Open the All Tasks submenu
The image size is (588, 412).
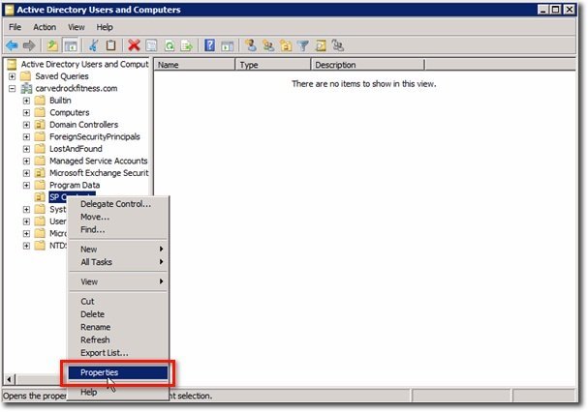coord(118,262)
